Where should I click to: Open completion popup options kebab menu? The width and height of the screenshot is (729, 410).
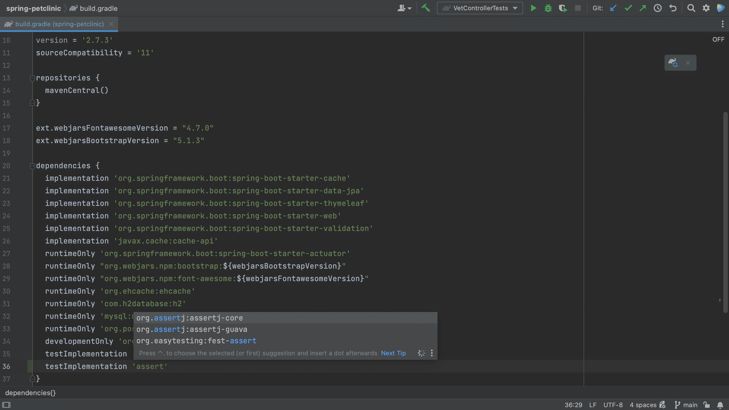[x=432, y=353]
